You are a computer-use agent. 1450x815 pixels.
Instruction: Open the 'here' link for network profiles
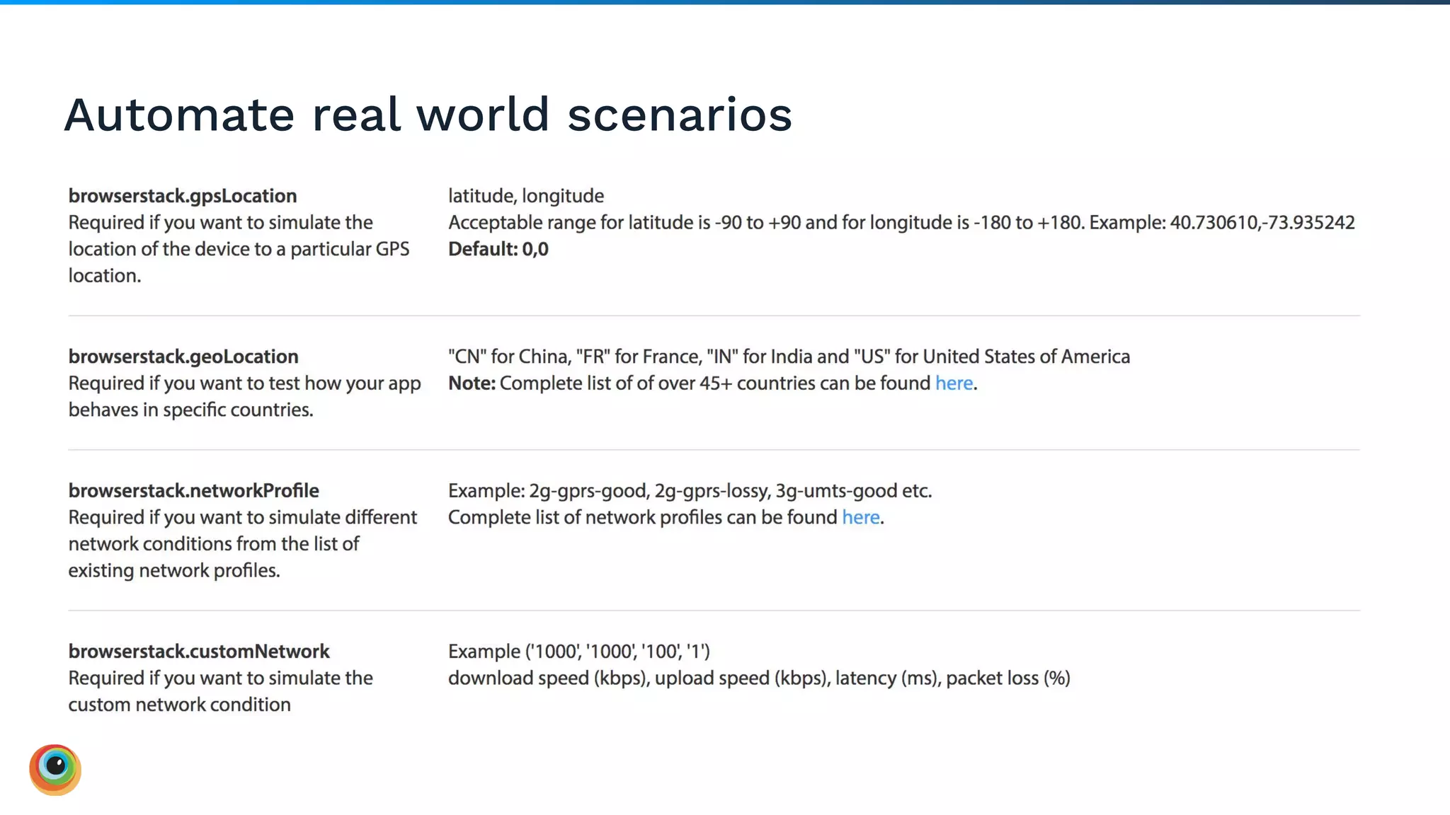861,517
